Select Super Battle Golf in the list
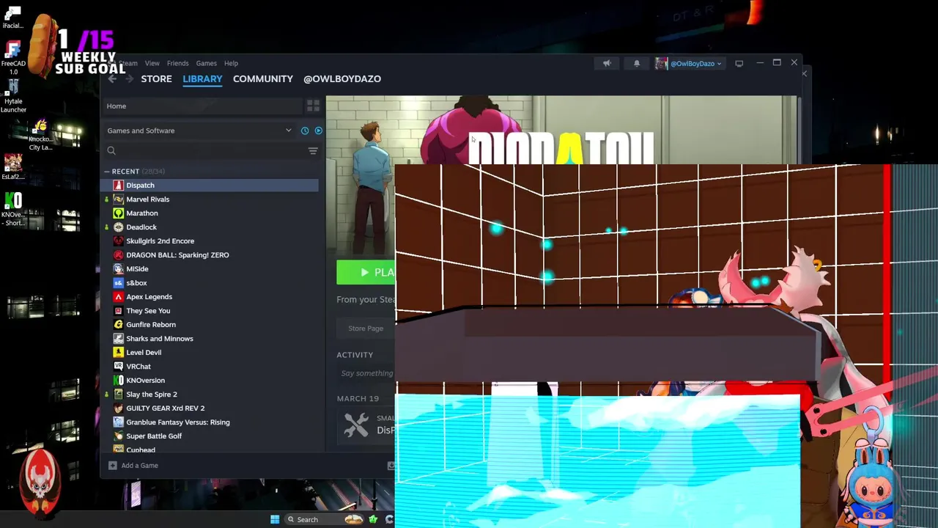Image resolution: width=938 pixels, height=528 pixels. pos(210,436)
